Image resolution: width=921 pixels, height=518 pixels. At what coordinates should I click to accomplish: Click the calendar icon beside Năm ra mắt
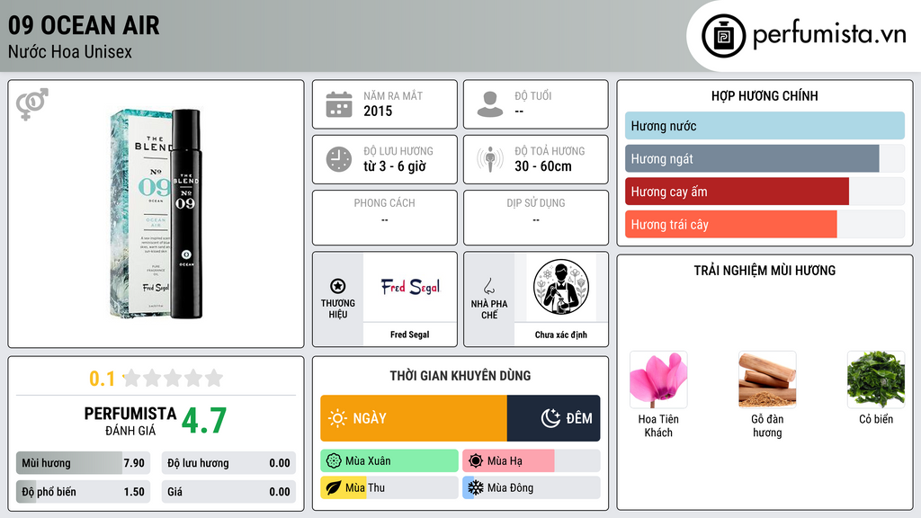point(339,104)
